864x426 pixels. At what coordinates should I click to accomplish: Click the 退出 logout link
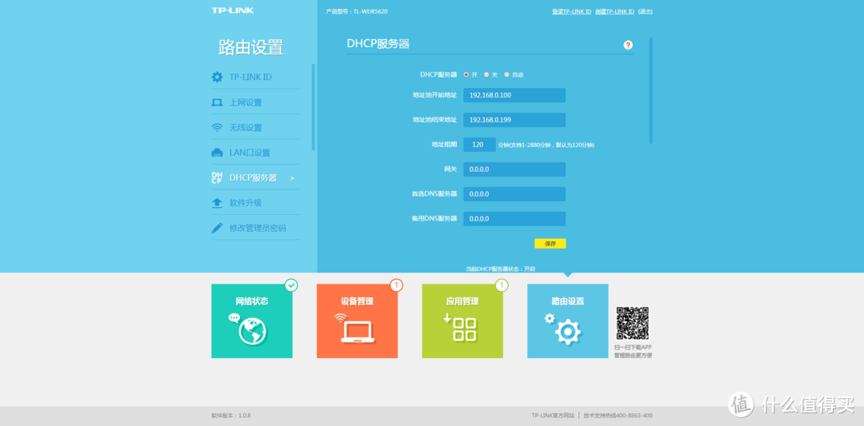point(646,11)
